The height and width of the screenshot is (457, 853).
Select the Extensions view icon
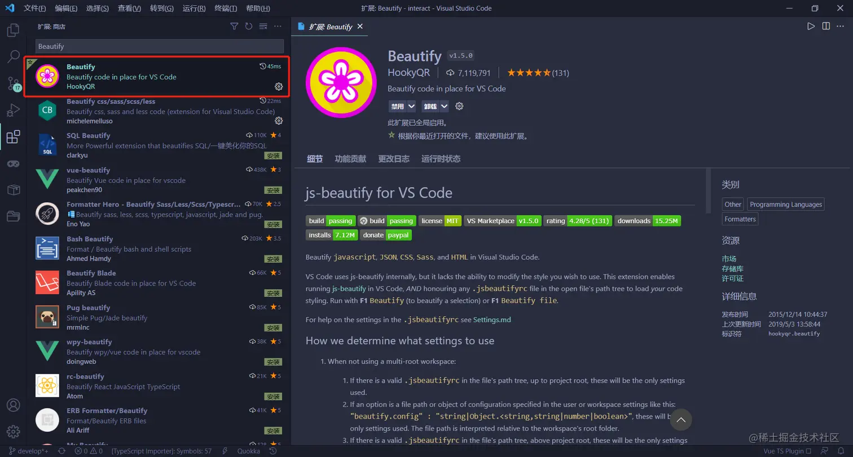click(x=13, y=136)
